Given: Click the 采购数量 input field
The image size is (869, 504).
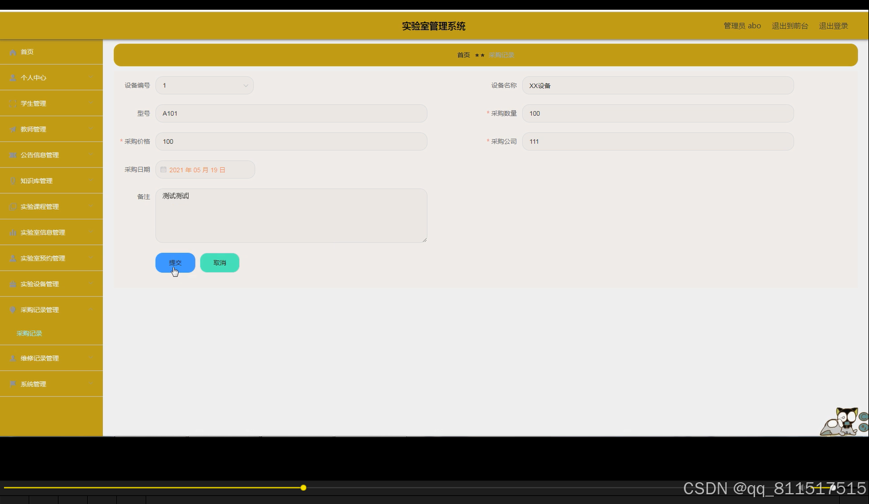Looking at the screenshot, I should 658,113.
